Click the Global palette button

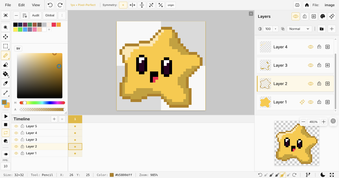pyautogui.click(x=50, y=16)
